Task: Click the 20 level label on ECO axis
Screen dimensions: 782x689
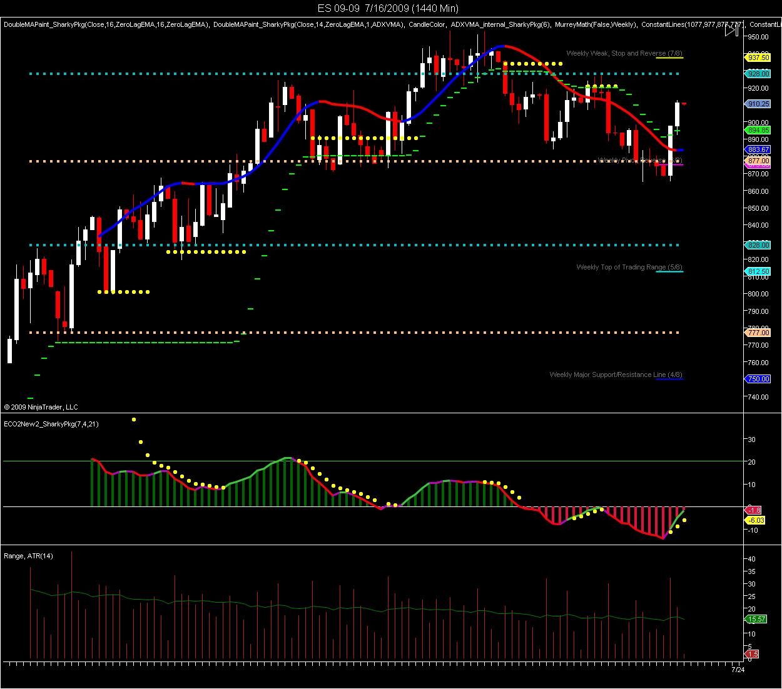Action: [751, 462]
